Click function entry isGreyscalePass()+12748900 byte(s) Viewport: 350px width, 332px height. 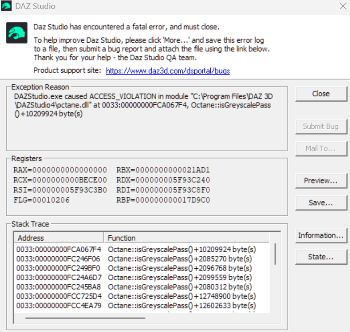coord(182,296)
